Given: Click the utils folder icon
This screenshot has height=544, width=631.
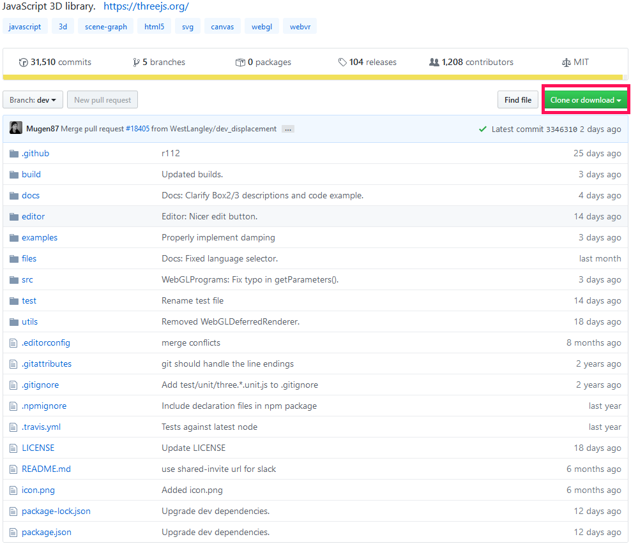Looking at the screenshot, I should click(x=14, y=322).
